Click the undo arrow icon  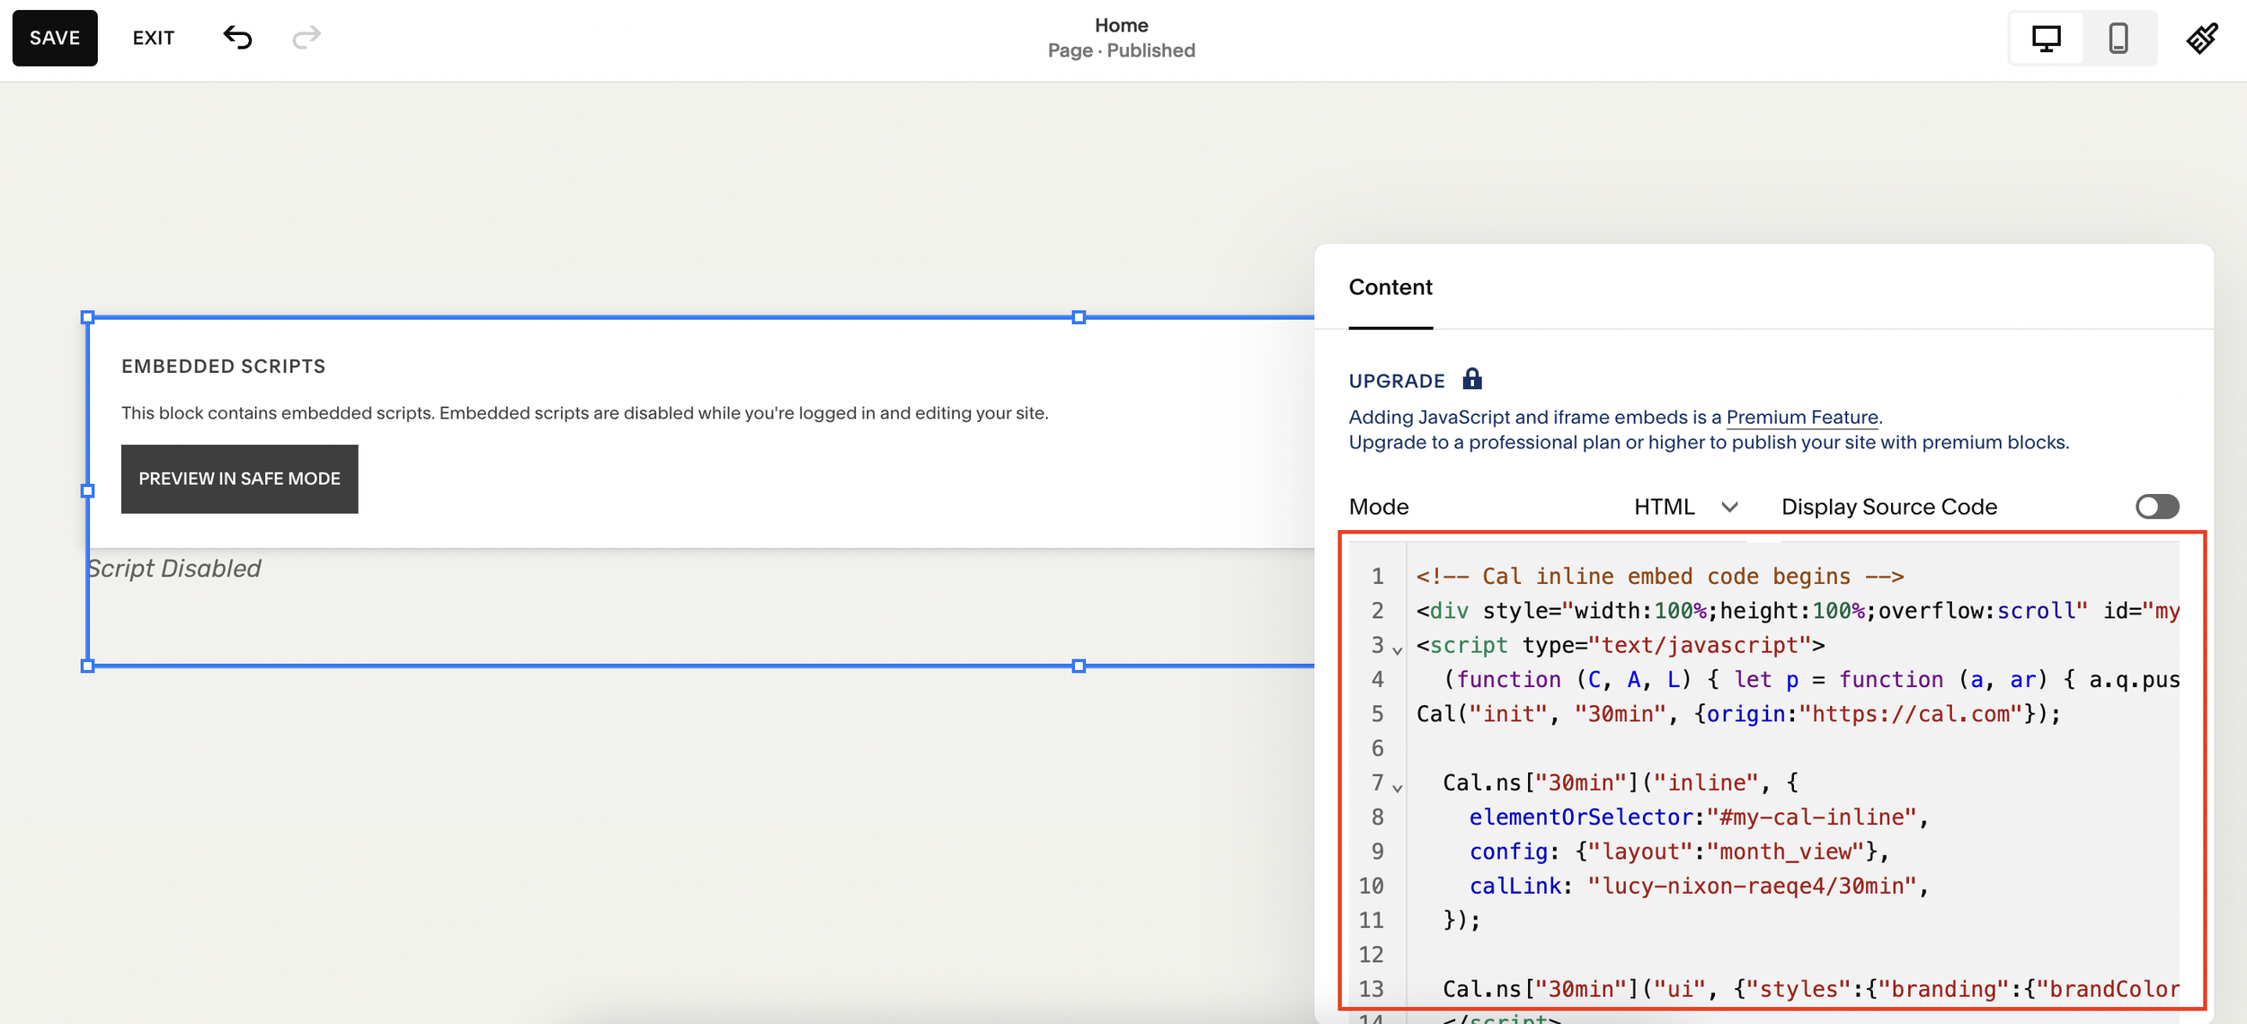237,38
